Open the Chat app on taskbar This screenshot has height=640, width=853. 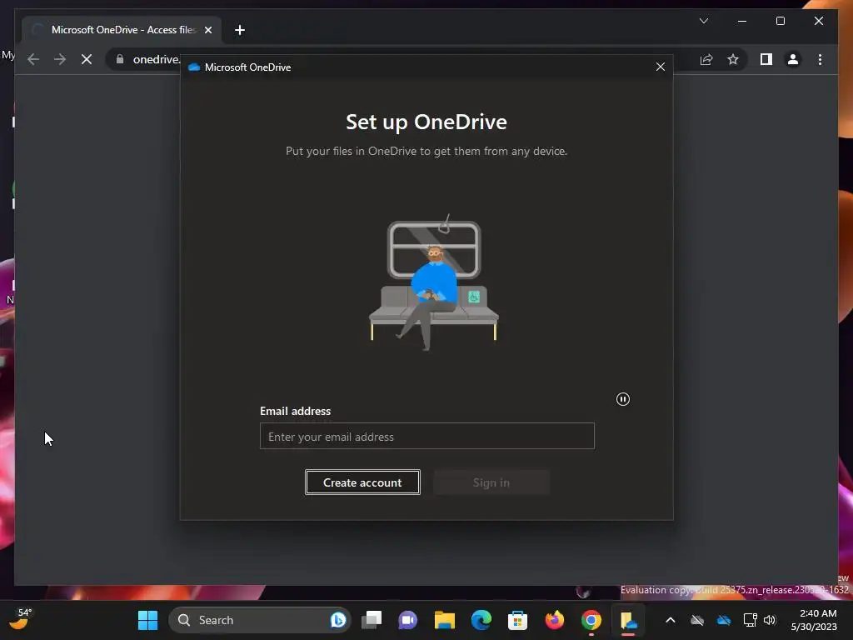tap(407, 620)
